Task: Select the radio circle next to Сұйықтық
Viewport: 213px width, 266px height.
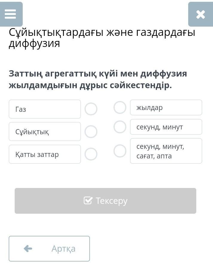Action: click(x=91, y=132)
